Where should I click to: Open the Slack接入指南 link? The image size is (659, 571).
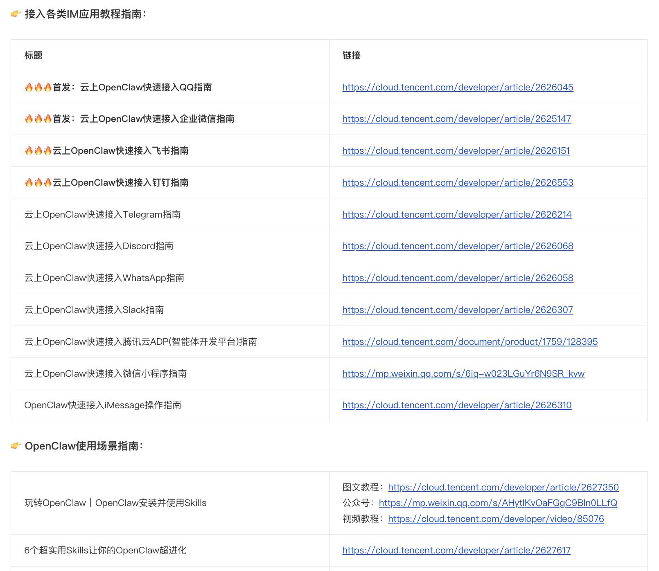point(457,310)
